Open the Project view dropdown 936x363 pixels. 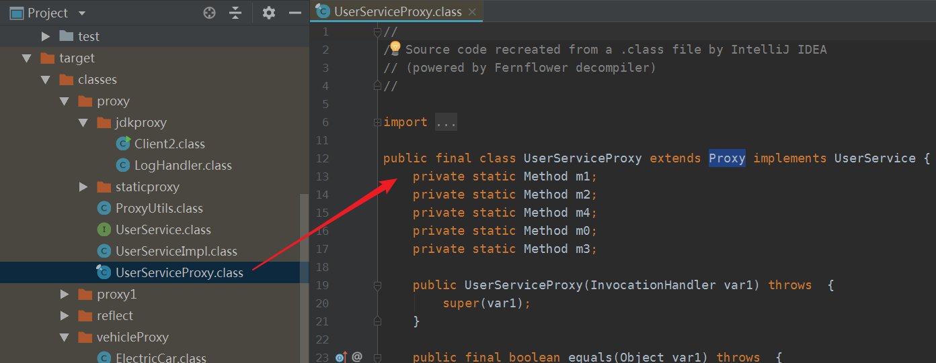(x=82, y=13)
